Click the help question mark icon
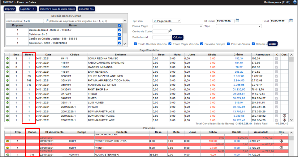This screenshot has width=298, height=158. [x=295, y=2]
